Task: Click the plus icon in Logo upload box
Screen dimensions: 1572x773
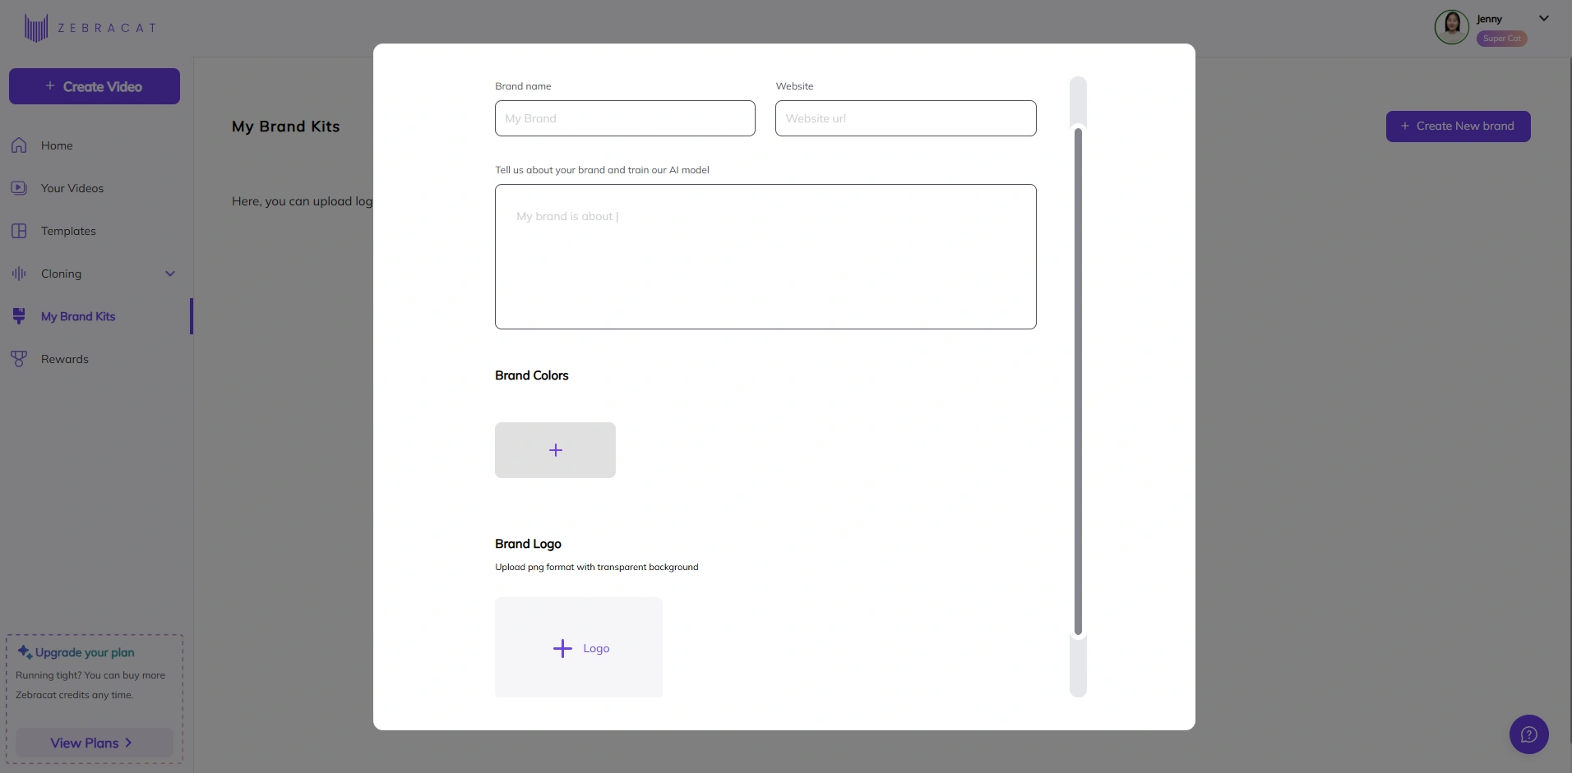Action: (x=562, y=648)
